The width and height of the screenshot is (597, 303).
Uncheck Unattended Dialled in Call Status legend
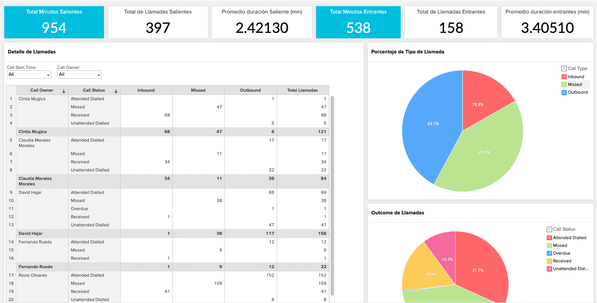coord(549,269)
